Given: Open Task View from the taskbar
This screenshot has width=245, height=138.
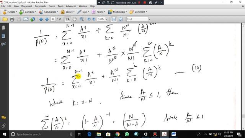Looking at the screenshot, I should click(x=80, y=134).
